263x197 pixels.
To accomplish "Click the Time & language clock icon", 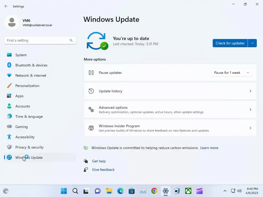I will click(x=9, y=116).
